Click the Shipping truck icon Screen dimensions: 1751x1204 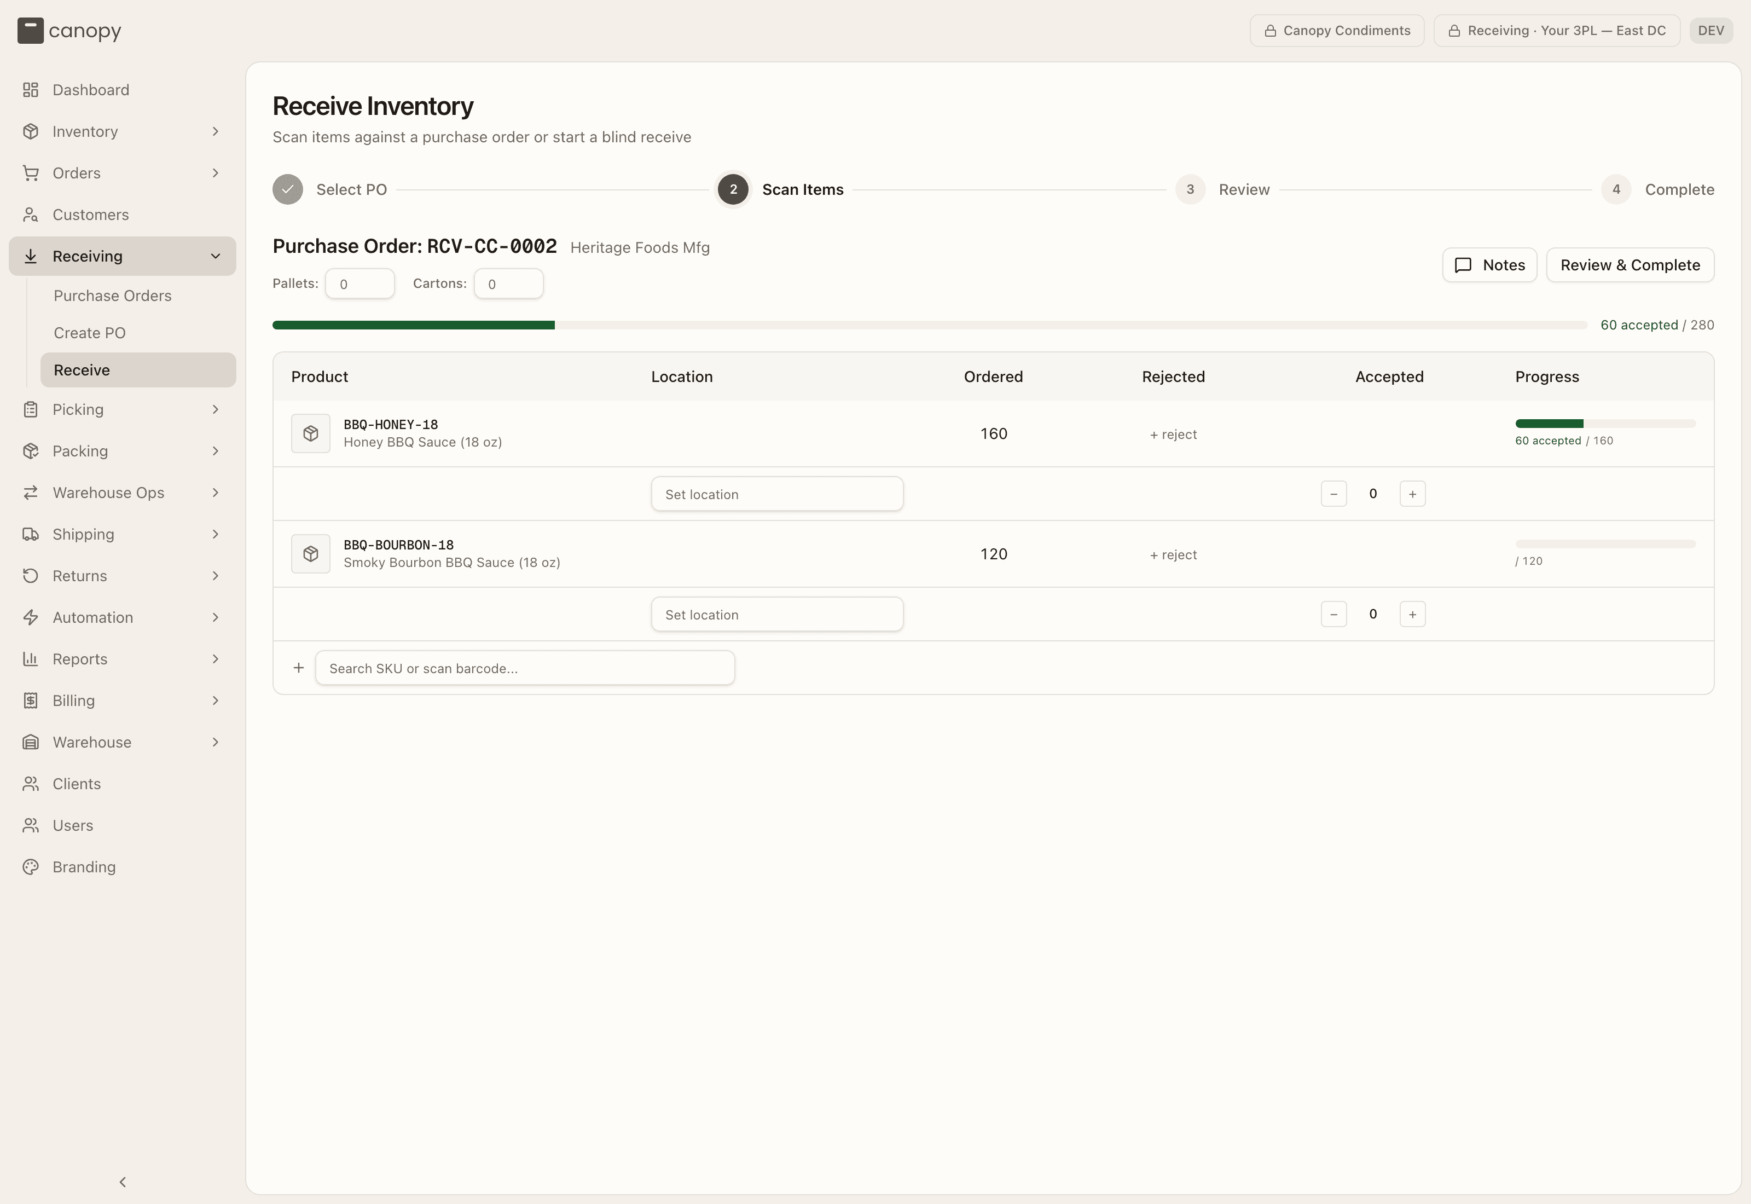pyautogui.click(x=30, y=534)
